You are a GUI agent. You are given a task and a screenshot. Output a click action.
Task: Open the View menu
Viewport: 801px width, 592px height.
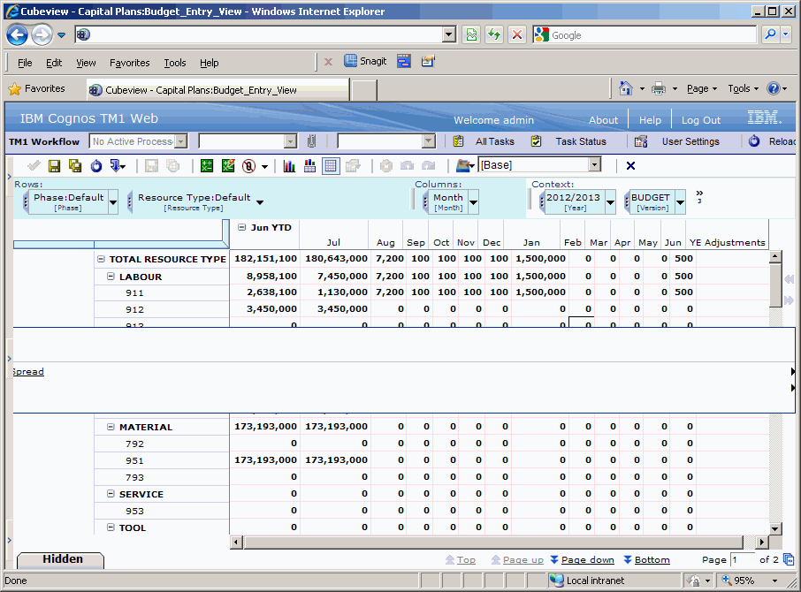tap(86, 63)
